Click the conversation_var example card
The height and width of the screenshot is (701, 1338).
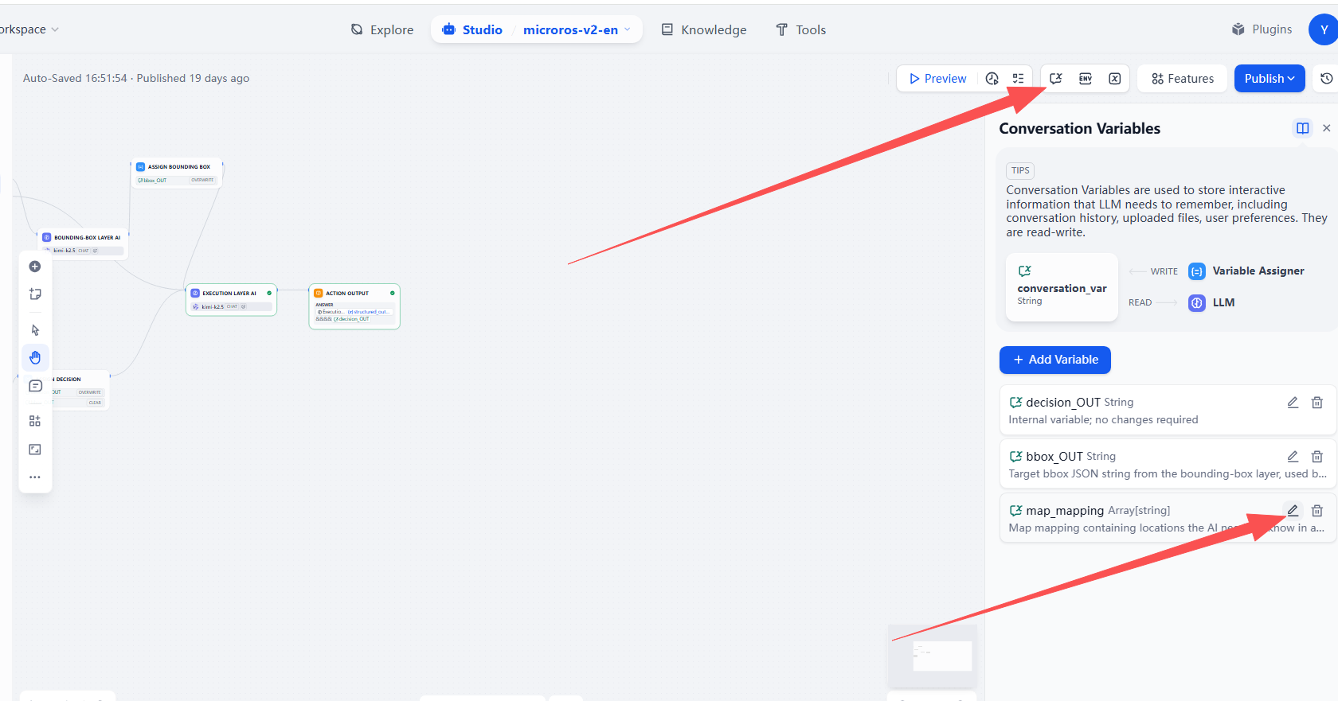(x=1062, y=287)
